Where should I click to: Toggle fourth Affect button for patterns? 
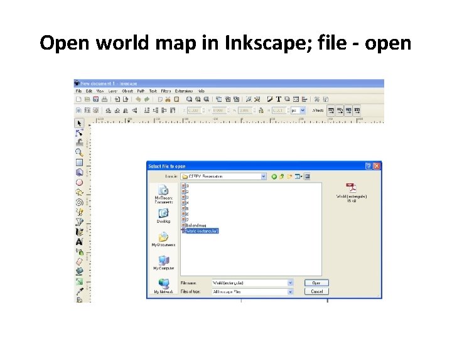click(x=357, y=110)
